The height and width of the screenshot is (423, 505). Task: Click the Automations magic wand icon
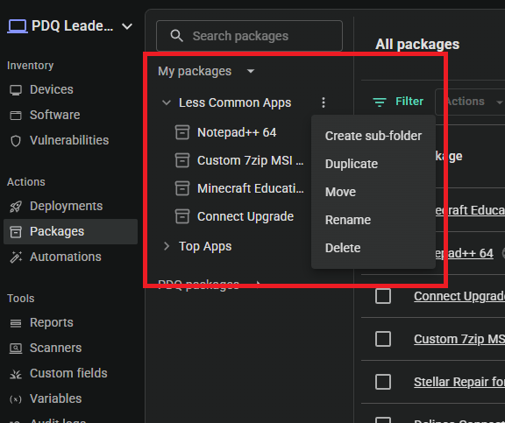[16, 257]
